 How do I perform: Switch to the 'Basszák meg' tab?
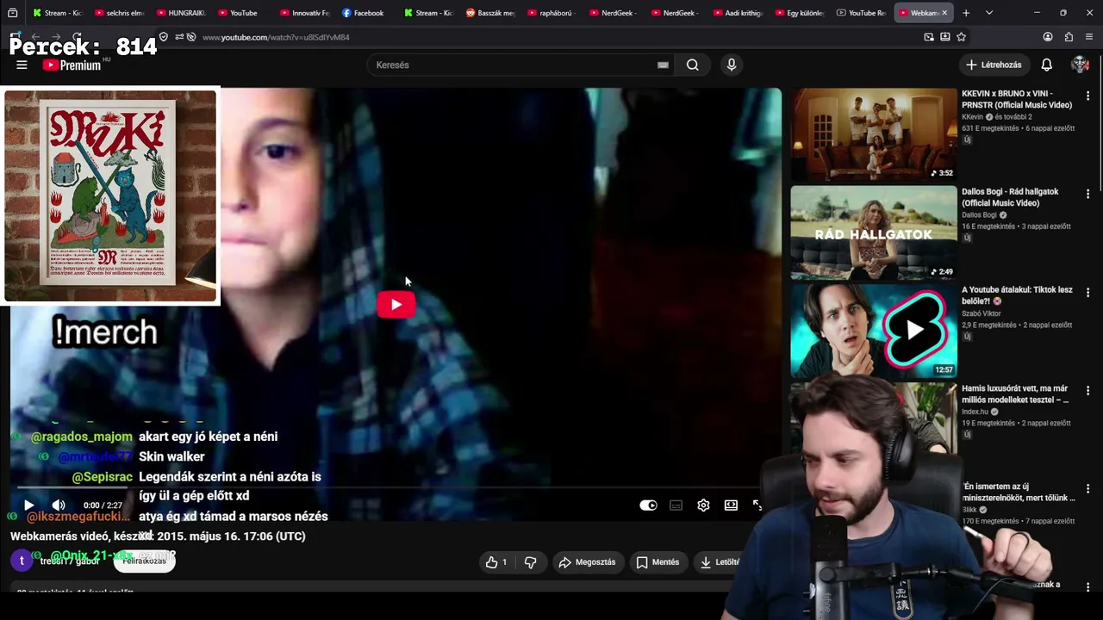491,13
